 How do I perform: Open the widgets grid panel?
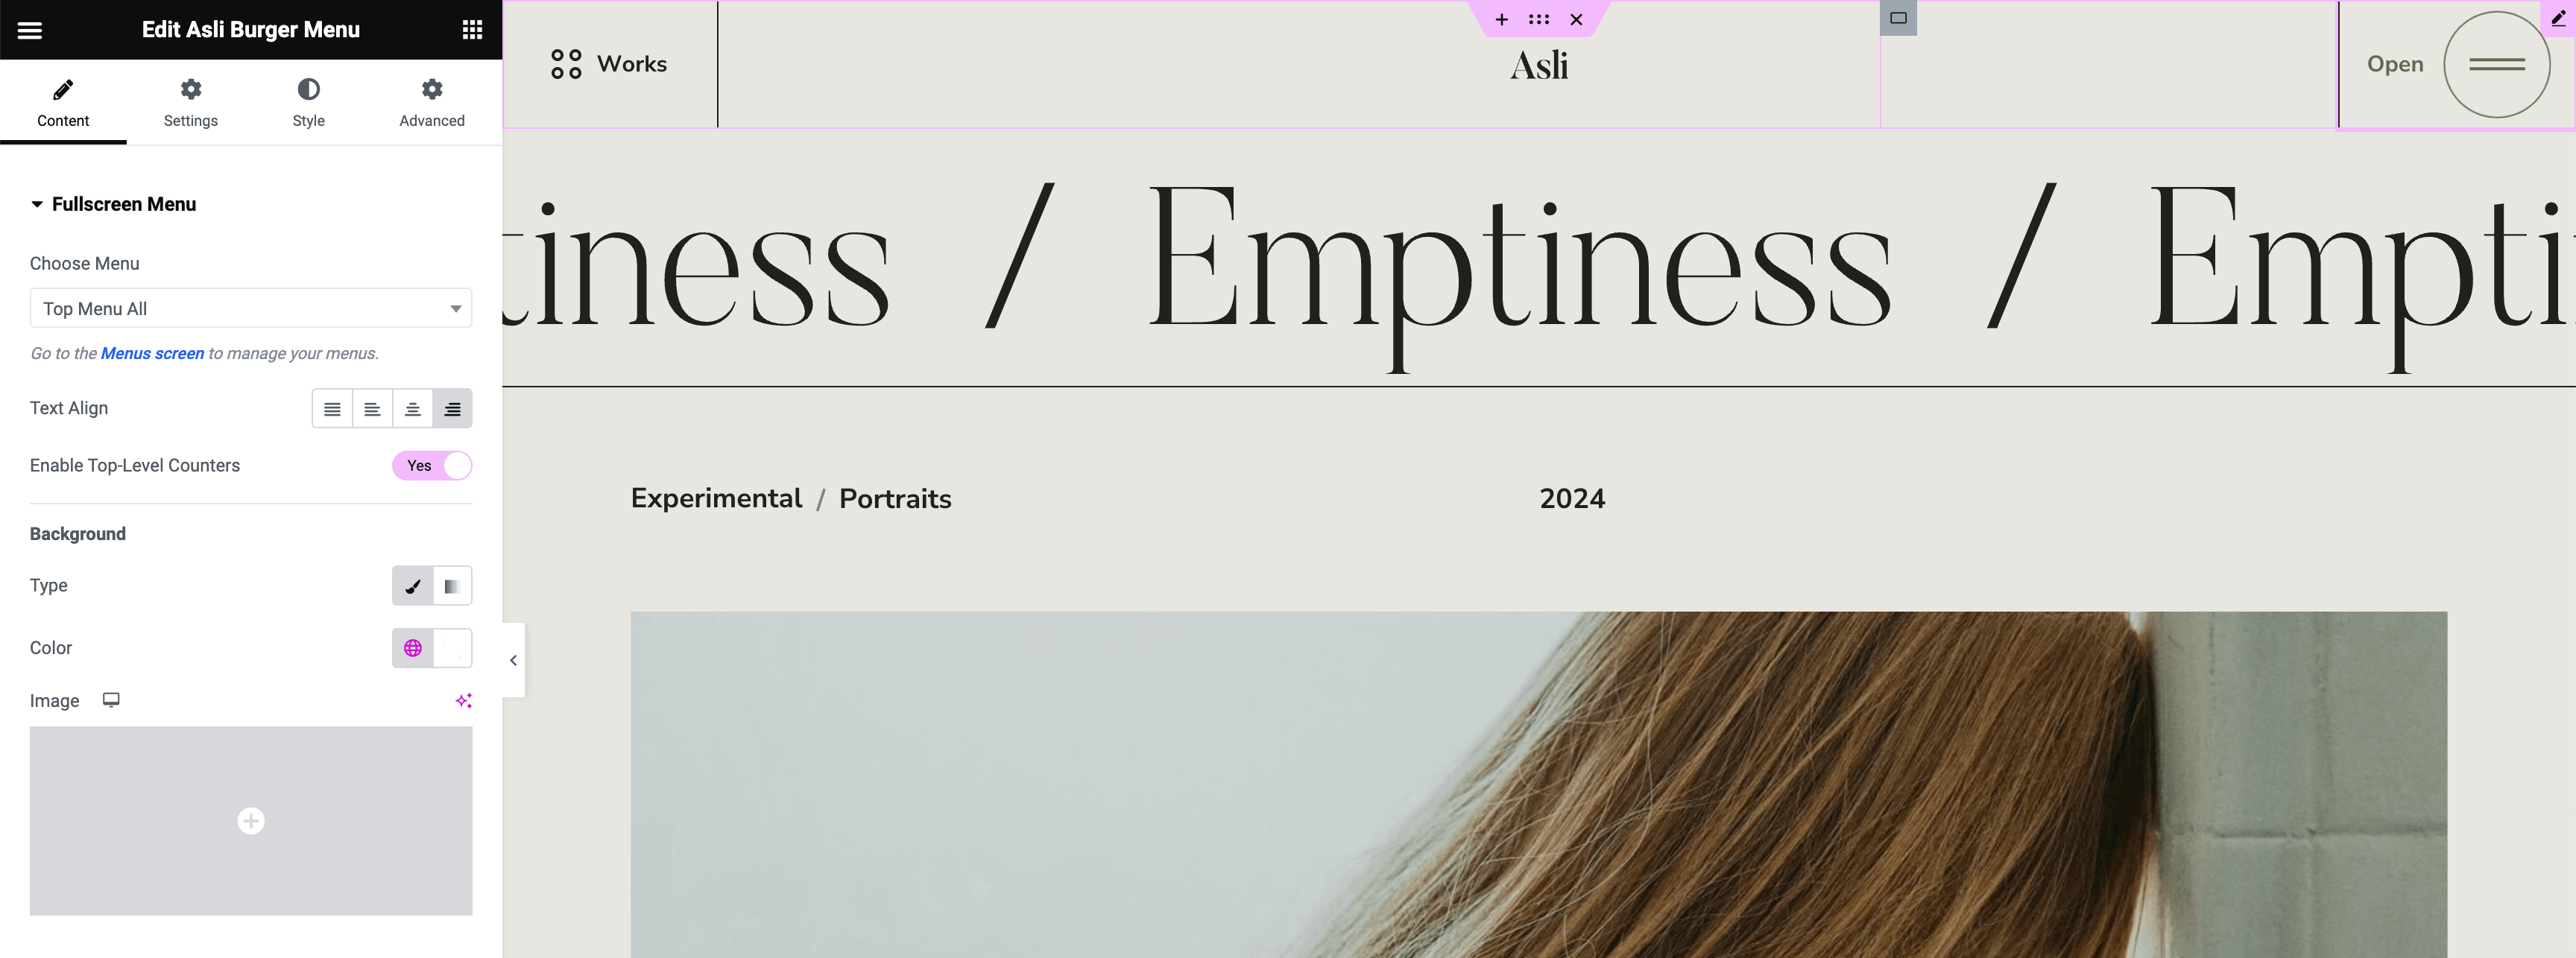tap(472, 30)
